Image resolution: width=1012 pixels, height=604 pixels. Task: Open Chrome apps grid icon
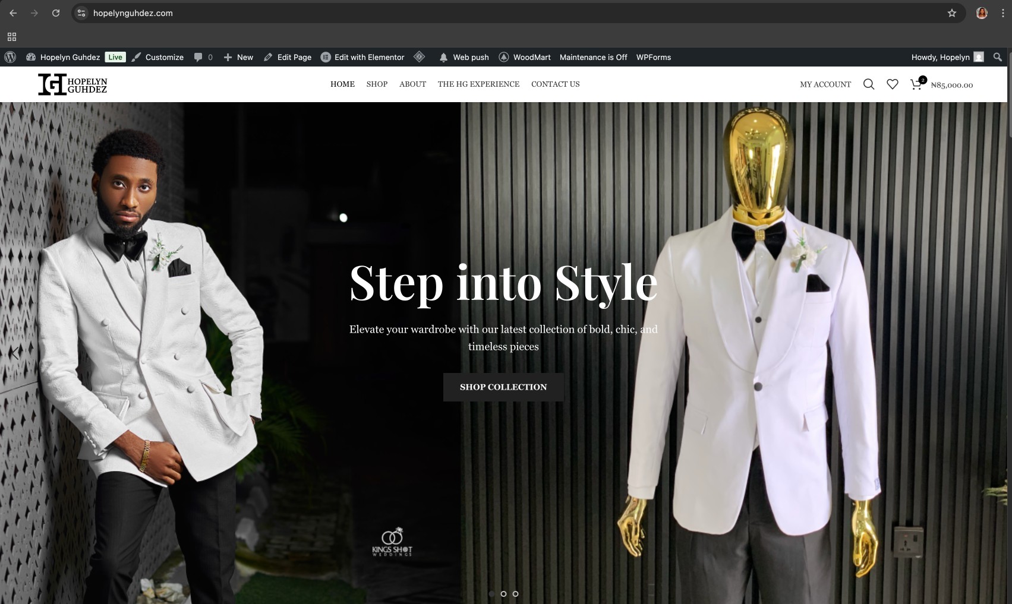(12, 37)
